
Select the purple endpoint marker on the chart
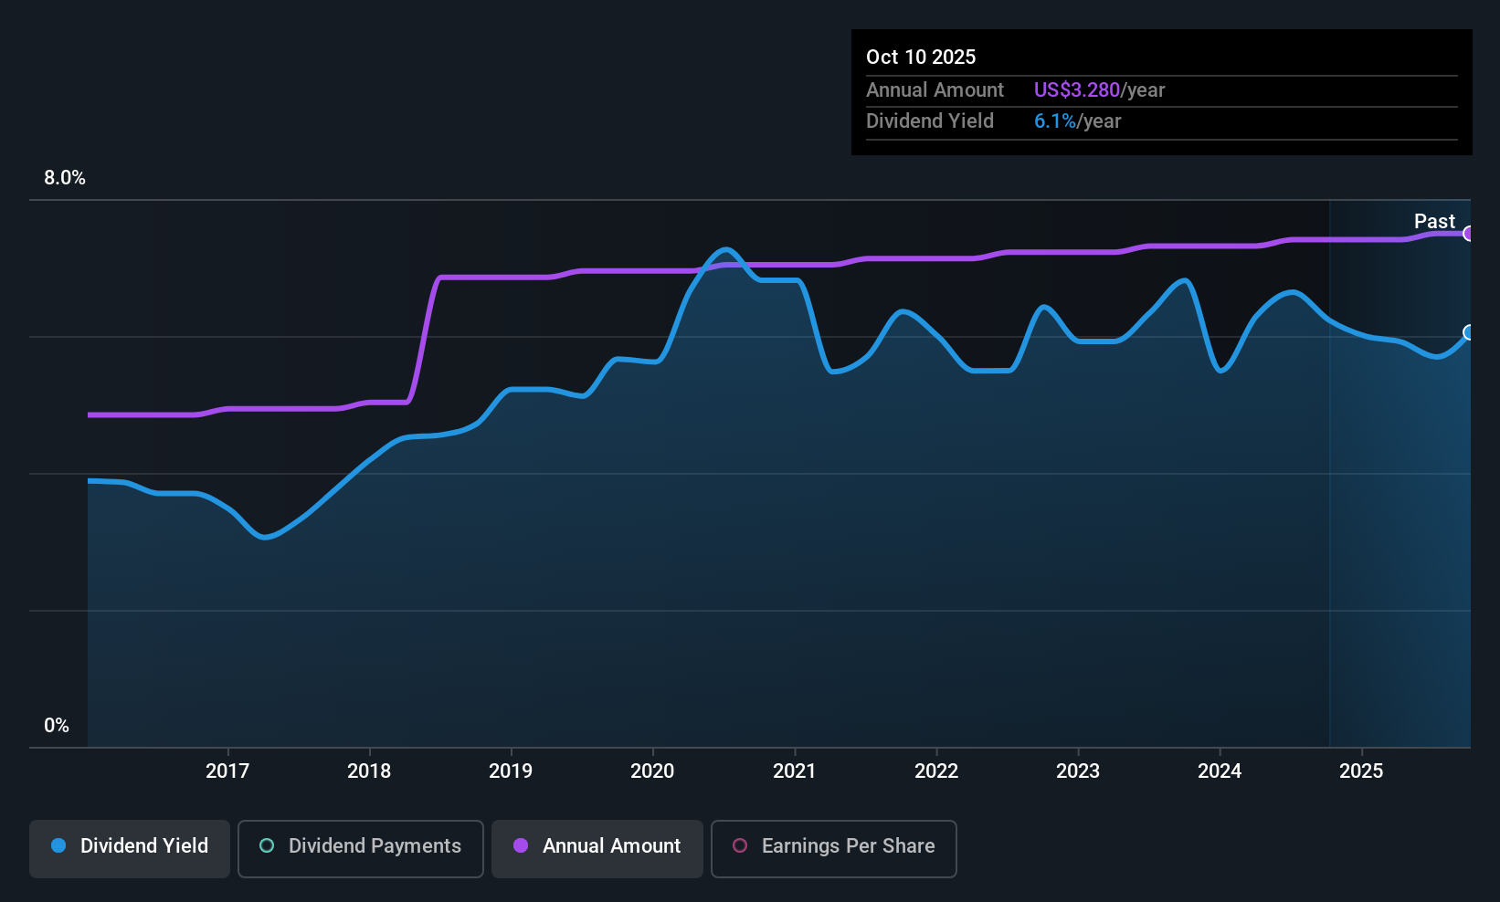(x=1469, y=234)
